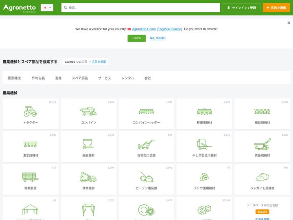Open the 植栽用機材 planting equipment icon
Screen dimensions: 293x220
262,112
